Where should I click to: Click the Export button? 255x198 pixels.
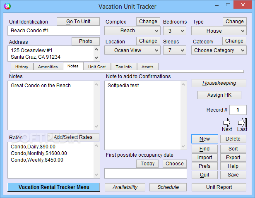pos(233,157)
